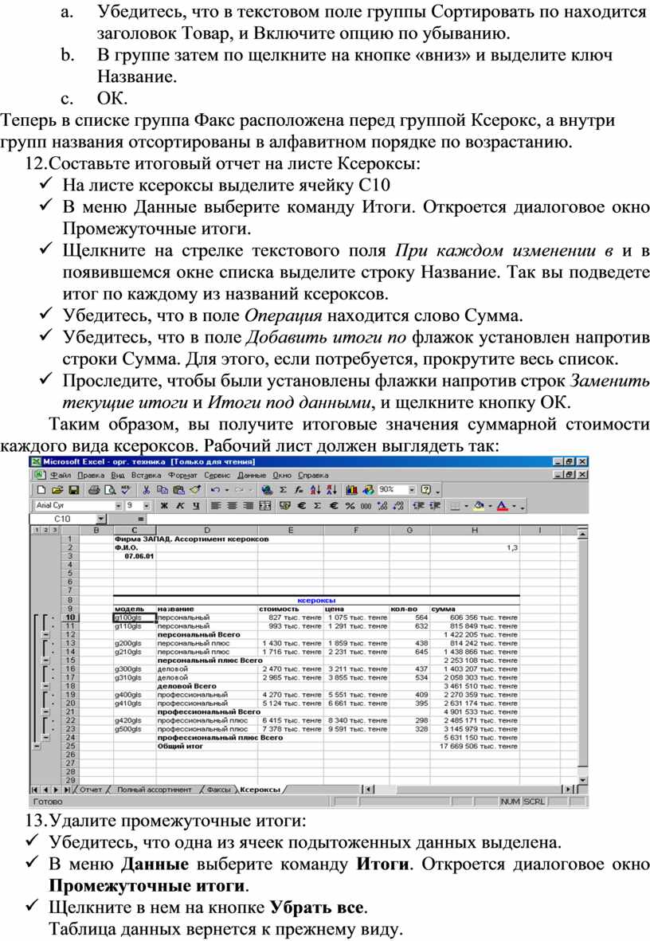Open the Arial Cyr font dropdown
This screenshot has width=650, height=941.
[x=119, y=505]
